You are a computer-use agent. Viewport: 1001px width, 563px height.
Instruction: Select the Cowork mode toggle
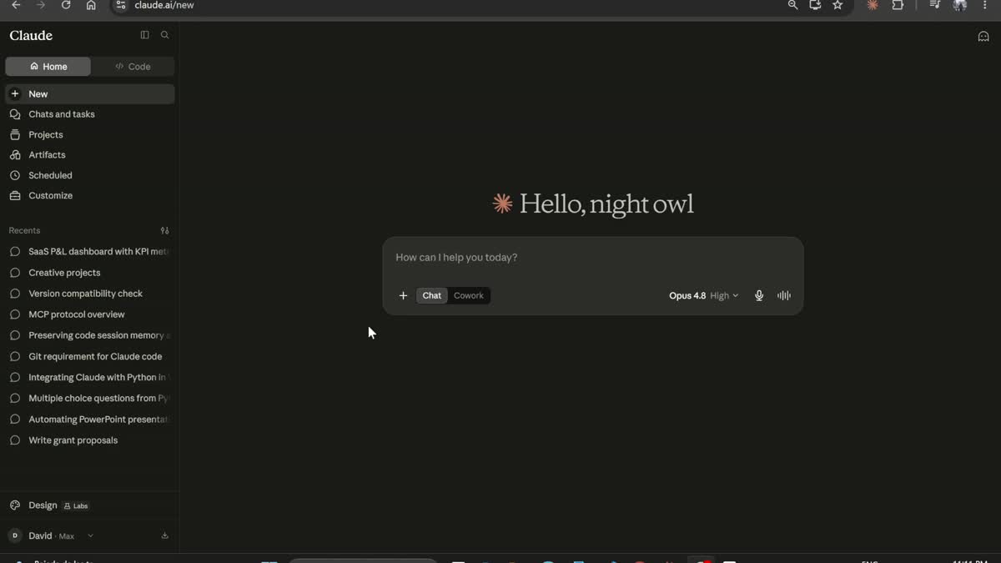pos(469,295)
